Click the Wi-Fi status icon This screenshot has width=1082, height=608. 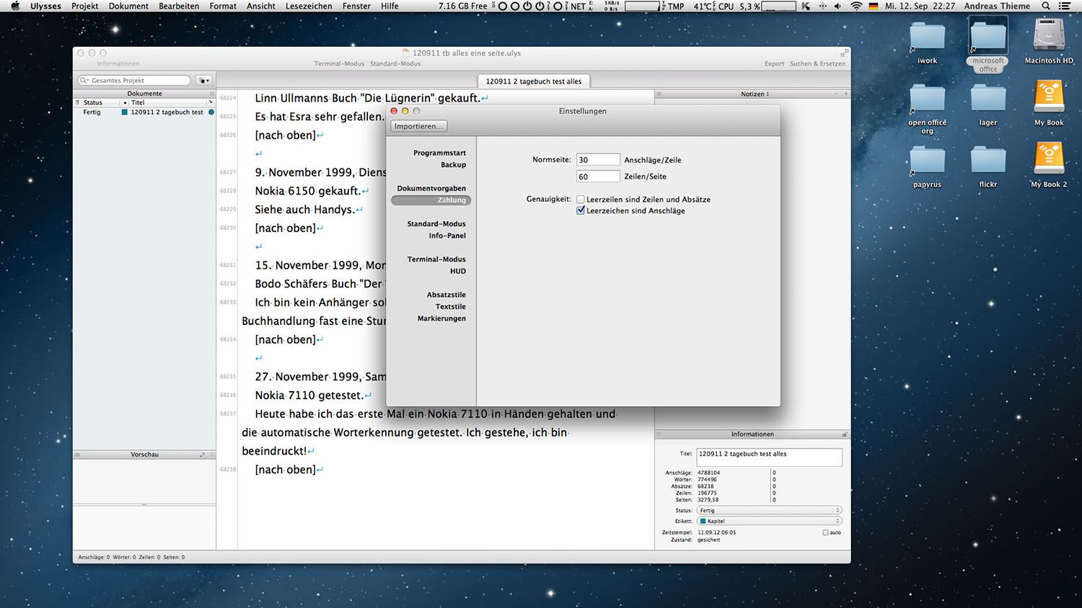point(856,6)
